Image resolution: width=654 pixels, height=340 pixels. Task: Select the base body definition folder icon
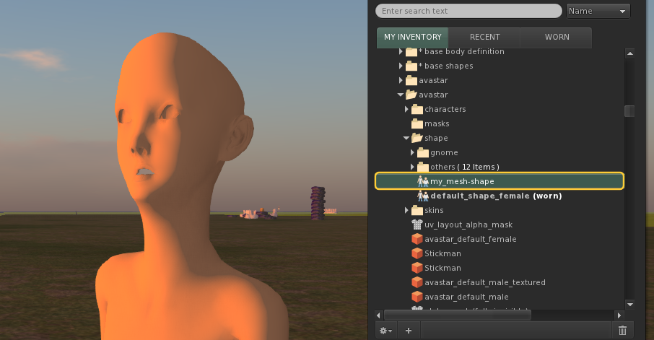[x=411, y=52]
